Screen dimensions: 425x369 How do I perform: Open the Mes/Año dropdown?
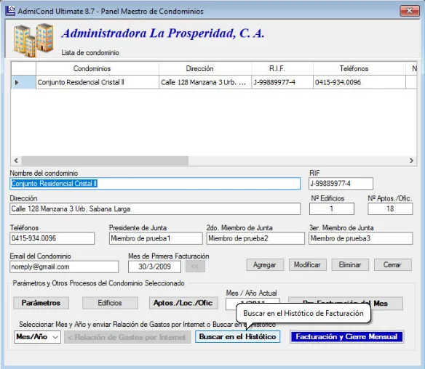pyautogui.click(x=37, y=337)
